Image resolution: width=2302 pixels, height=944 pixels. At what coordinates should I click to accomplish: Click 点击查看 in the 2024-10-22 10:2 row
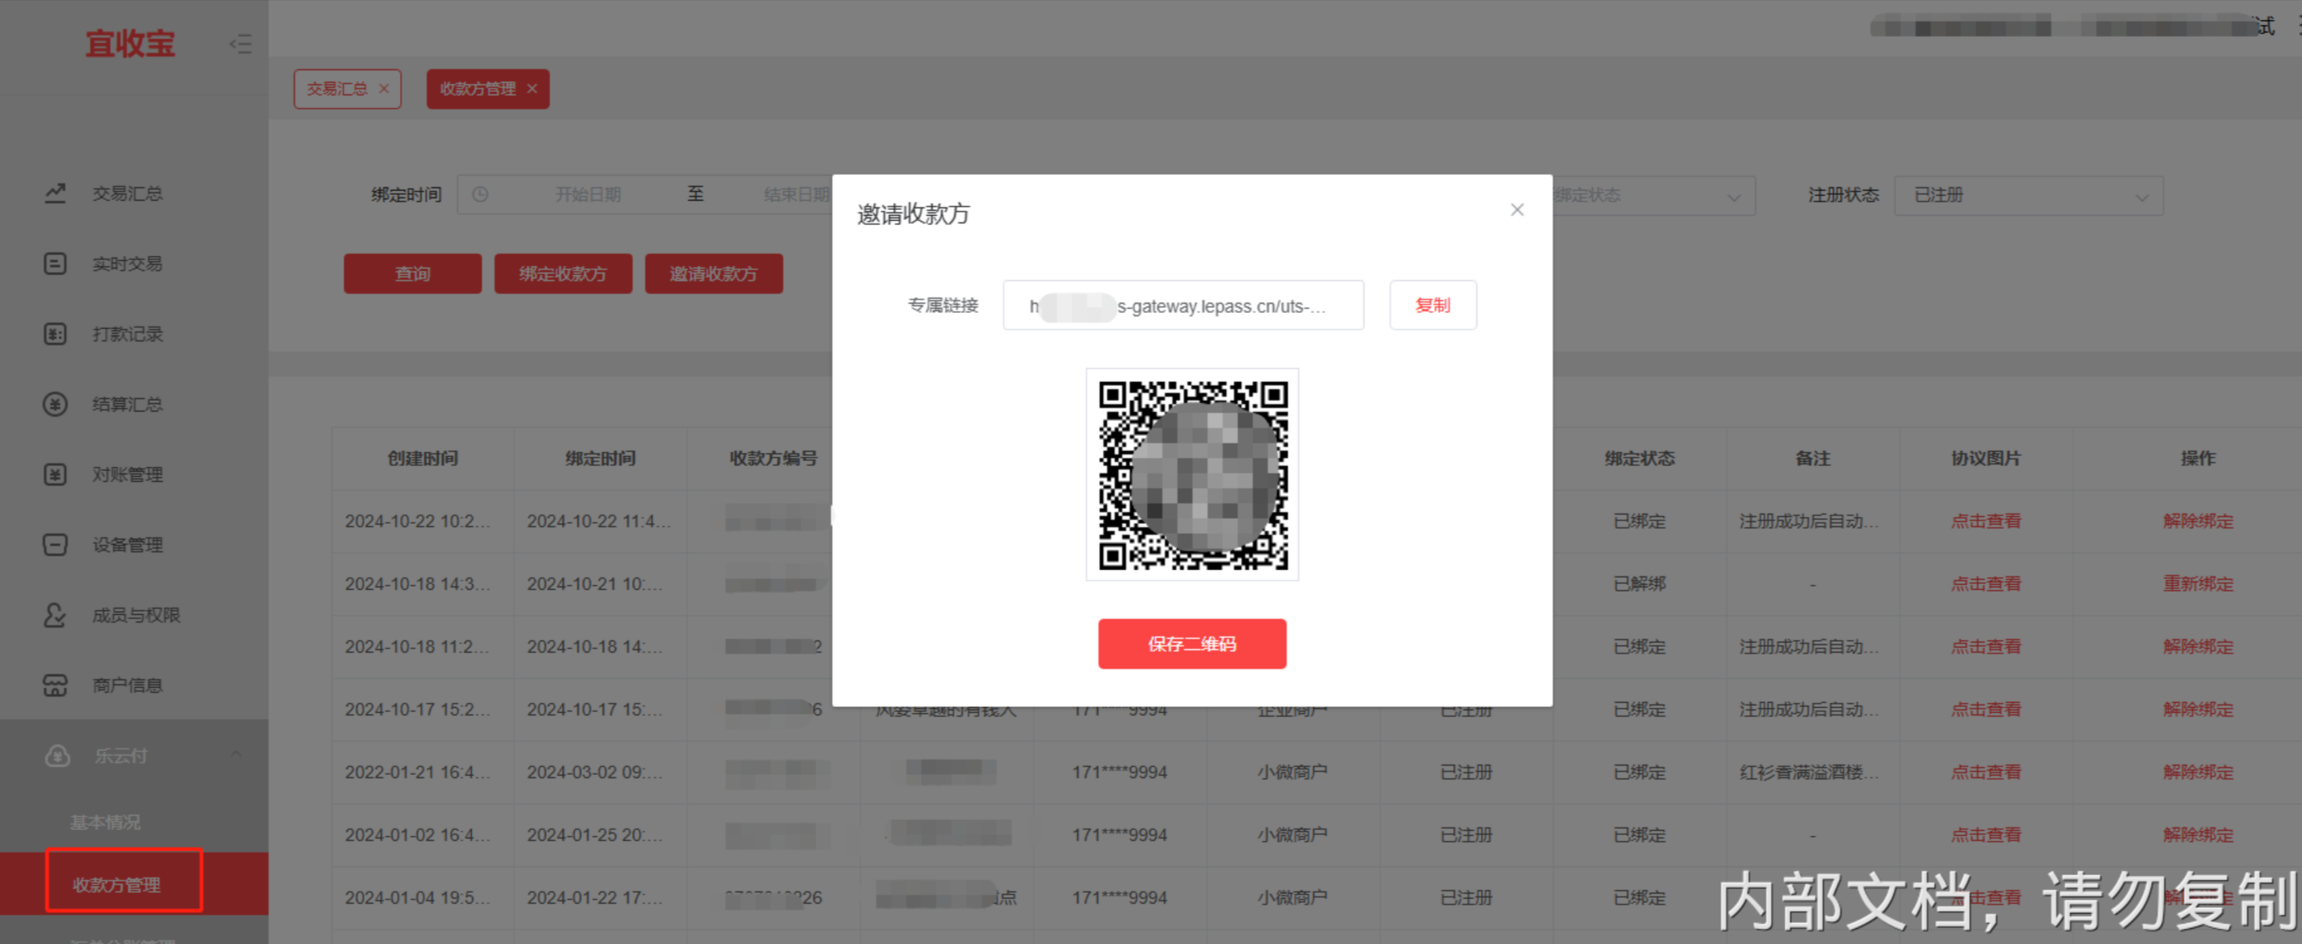(1986, 521)
